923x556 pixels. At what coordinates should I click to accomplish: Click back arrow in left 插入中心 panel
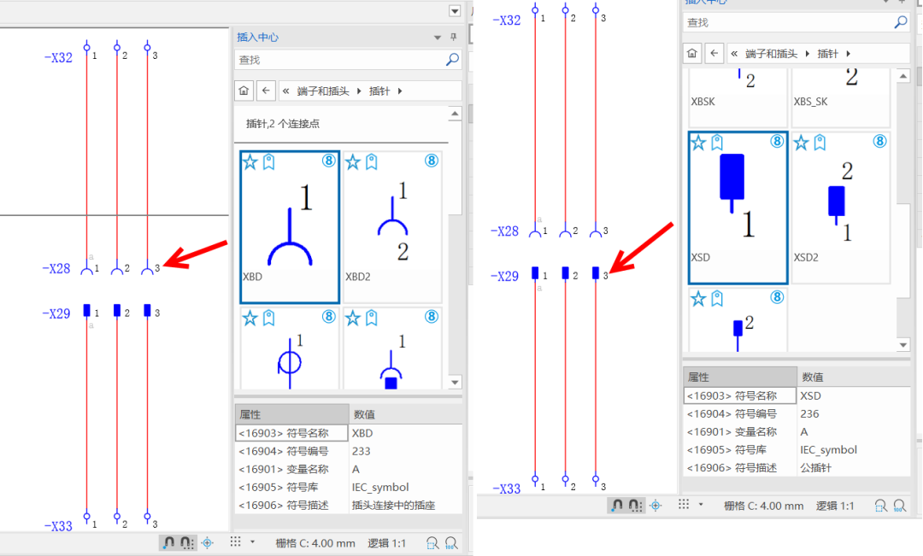coord(267,91)
